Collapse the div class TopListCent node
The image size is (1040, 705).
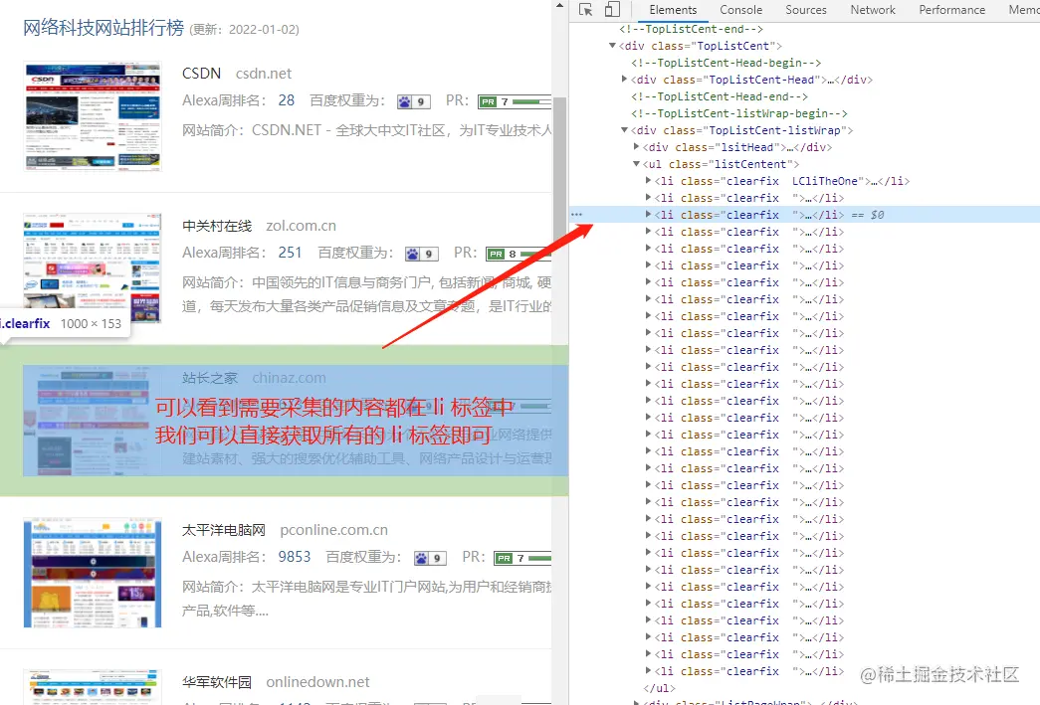pyautogui.click(x=612, y=46)
